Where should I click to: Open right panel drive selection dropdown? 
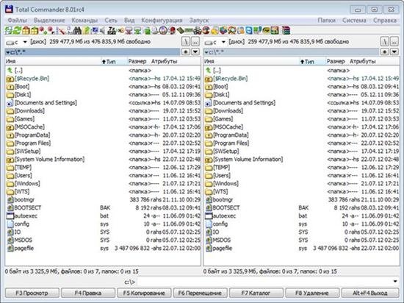tap(223, 42)
